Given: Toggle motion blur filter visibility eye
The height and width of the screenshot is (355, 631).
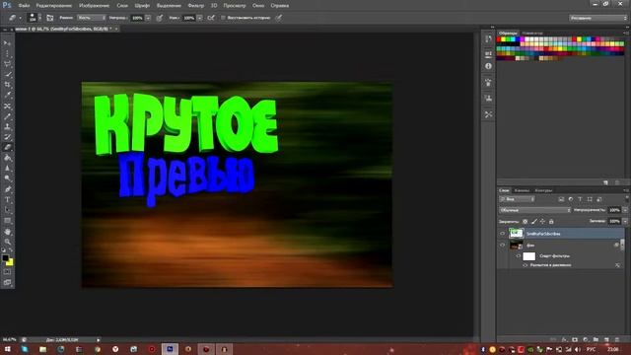Looking at the screenshot, I should [526, 265].
